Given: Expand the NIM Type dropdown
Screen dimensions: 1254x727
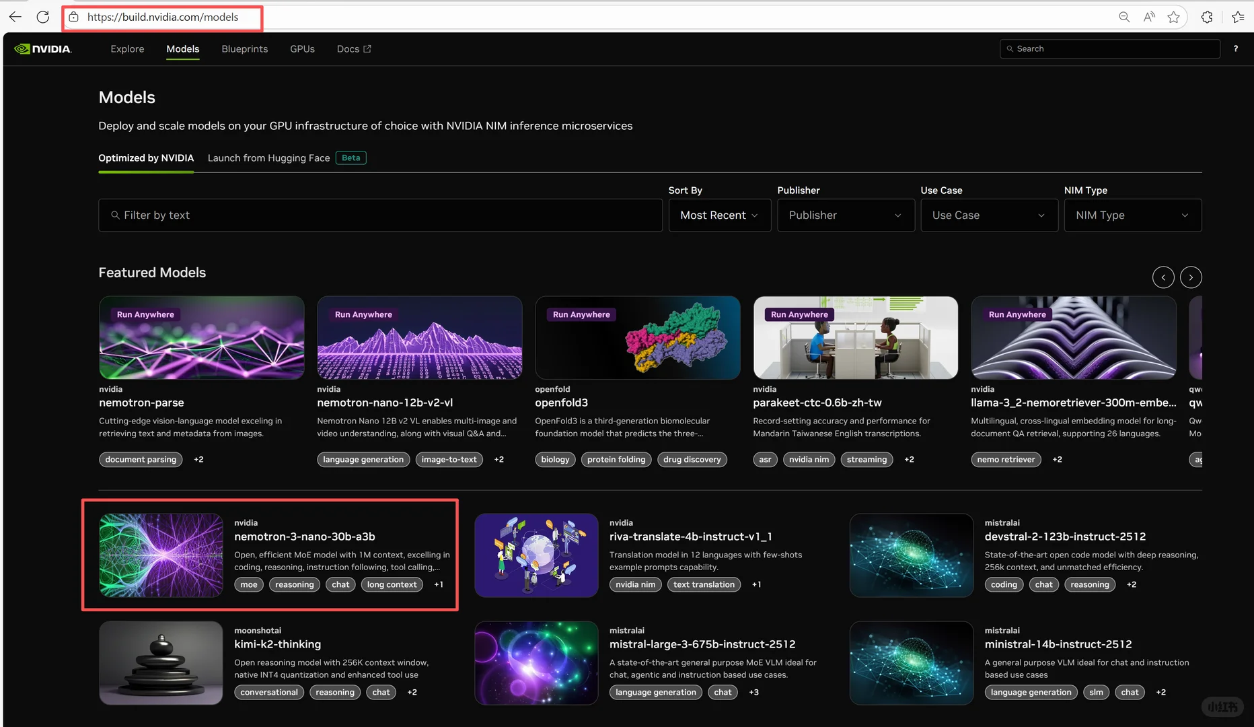Looking at the screenshot, I should [x=1132, y=215].
